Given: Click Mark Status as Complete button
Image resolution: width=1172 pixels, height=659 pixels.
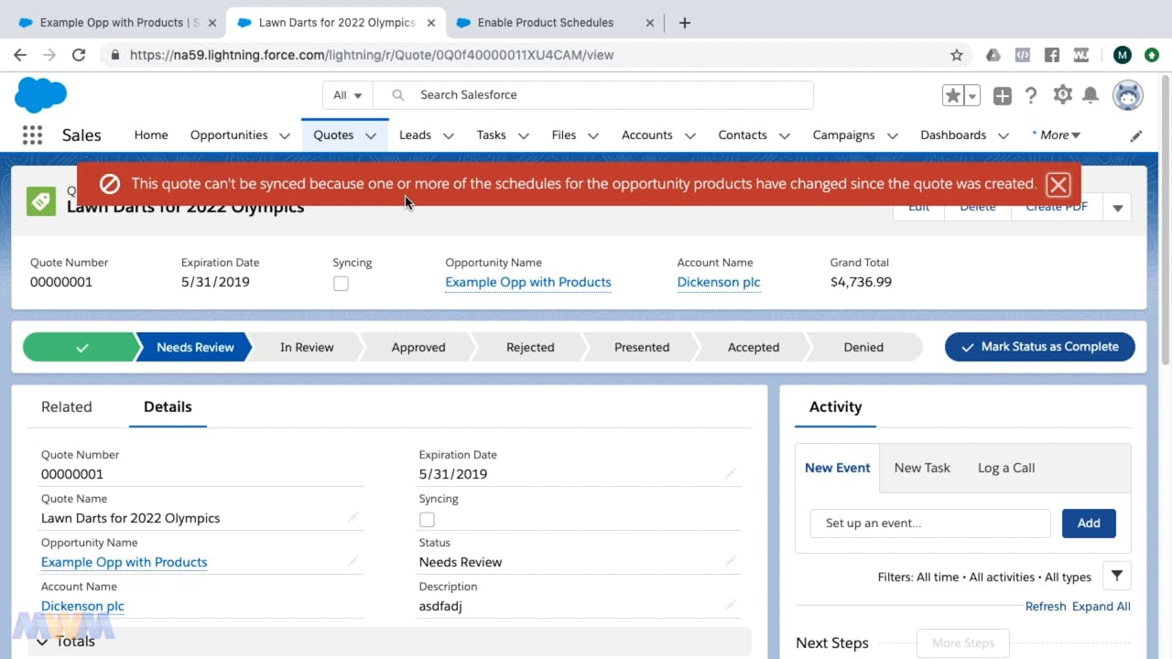Looking at the screenshot, I should tap(1039, 347).
